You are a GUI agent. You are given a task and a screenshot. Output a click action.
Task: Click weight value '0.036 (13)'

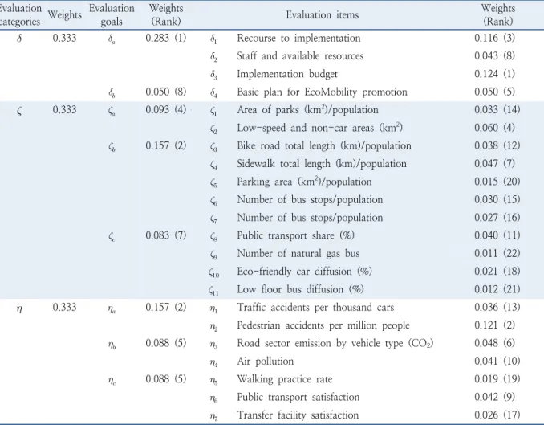point(497,307)
